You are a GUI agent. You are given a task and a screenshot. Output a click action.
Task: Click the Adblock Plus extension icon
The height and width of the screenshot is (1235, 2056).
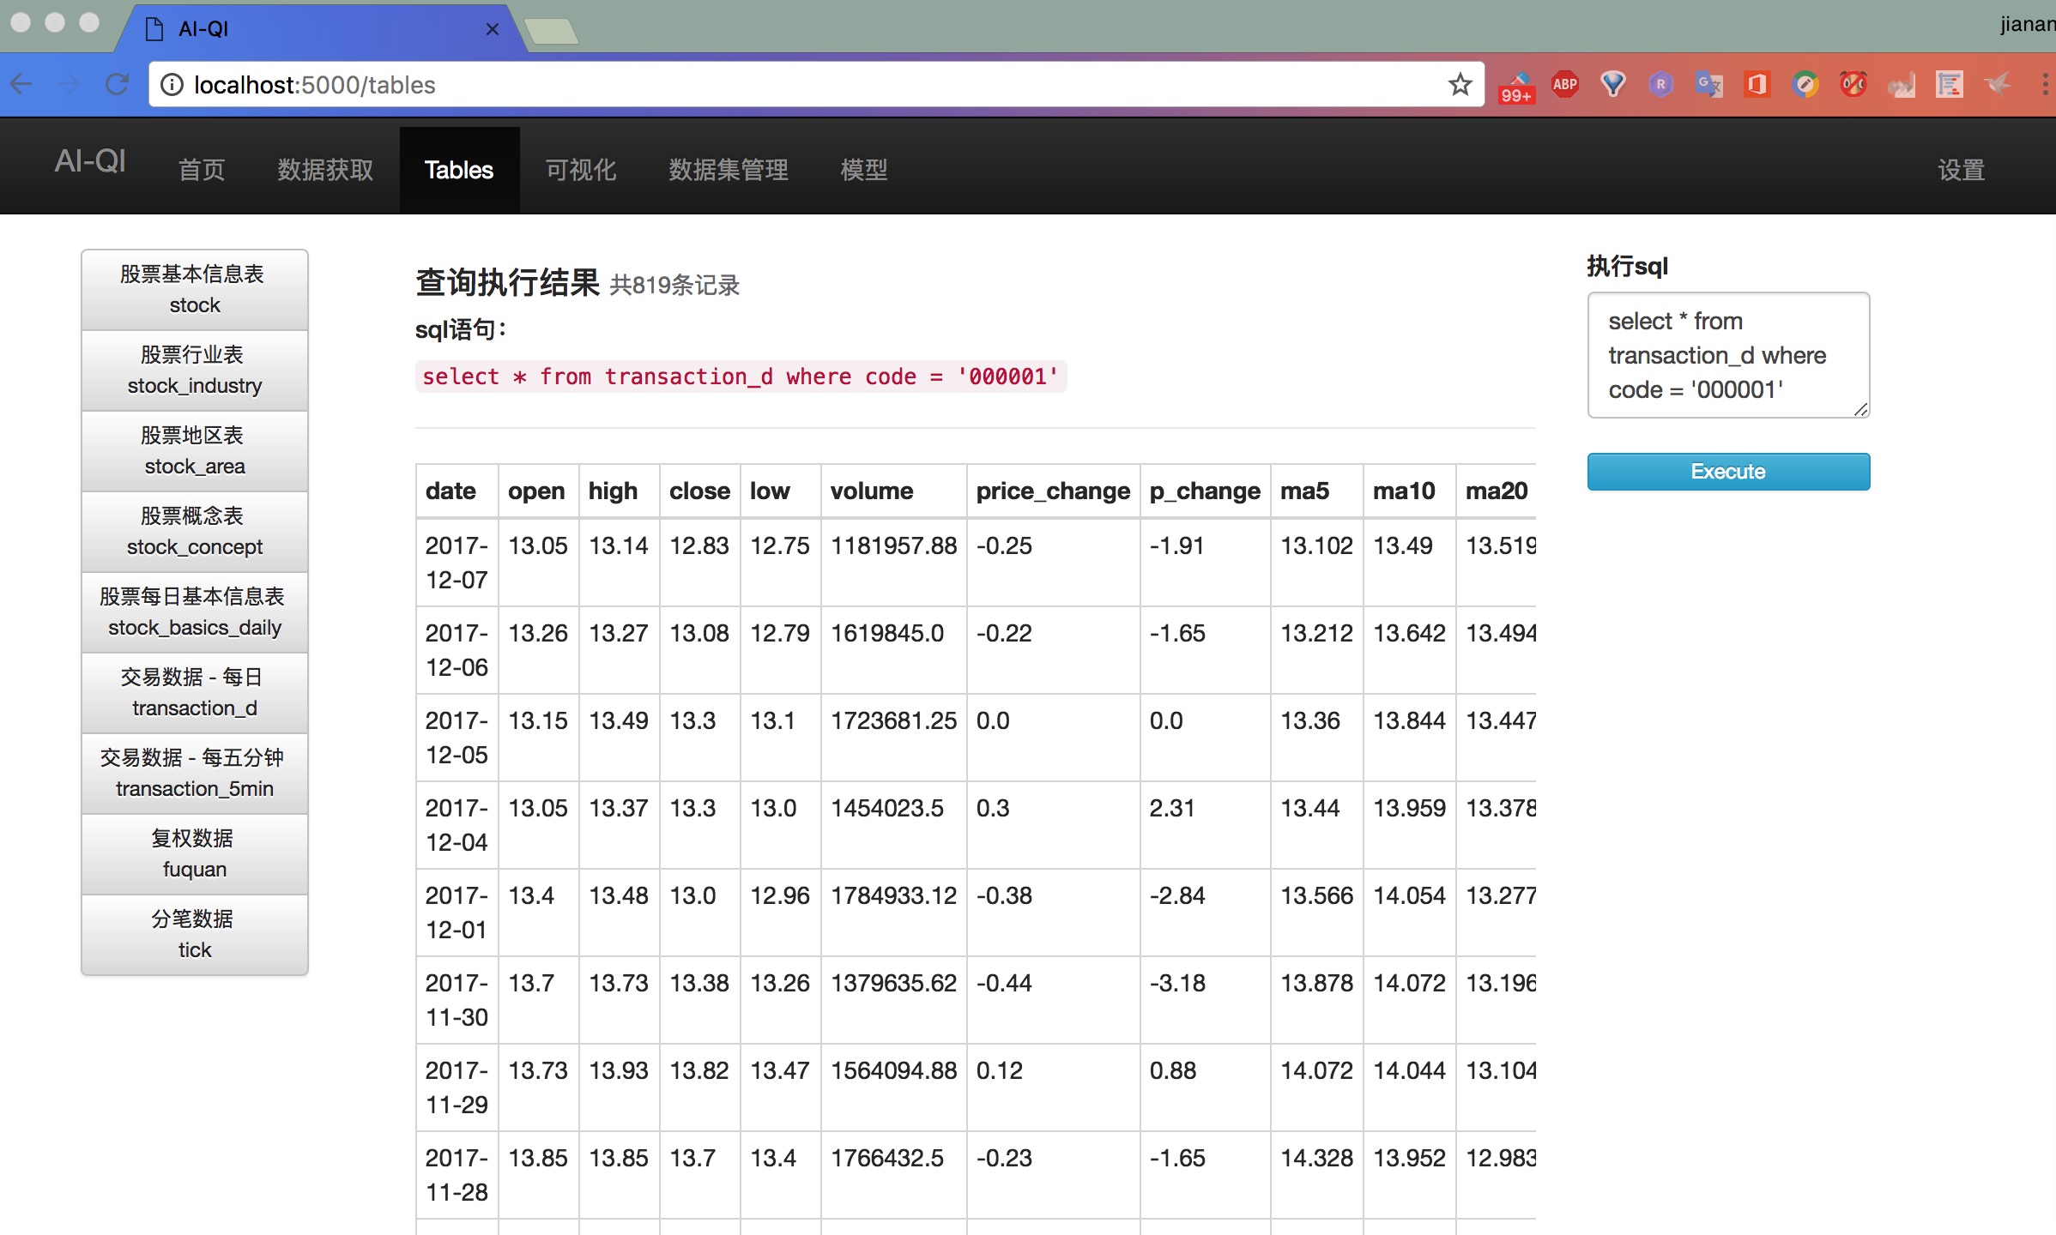click(1564, 84)
